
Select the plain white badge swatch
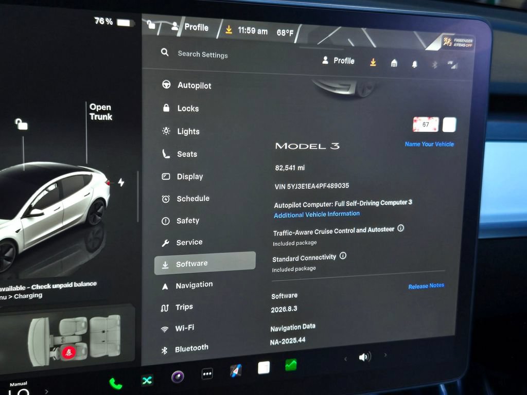(x=449, y=124)
